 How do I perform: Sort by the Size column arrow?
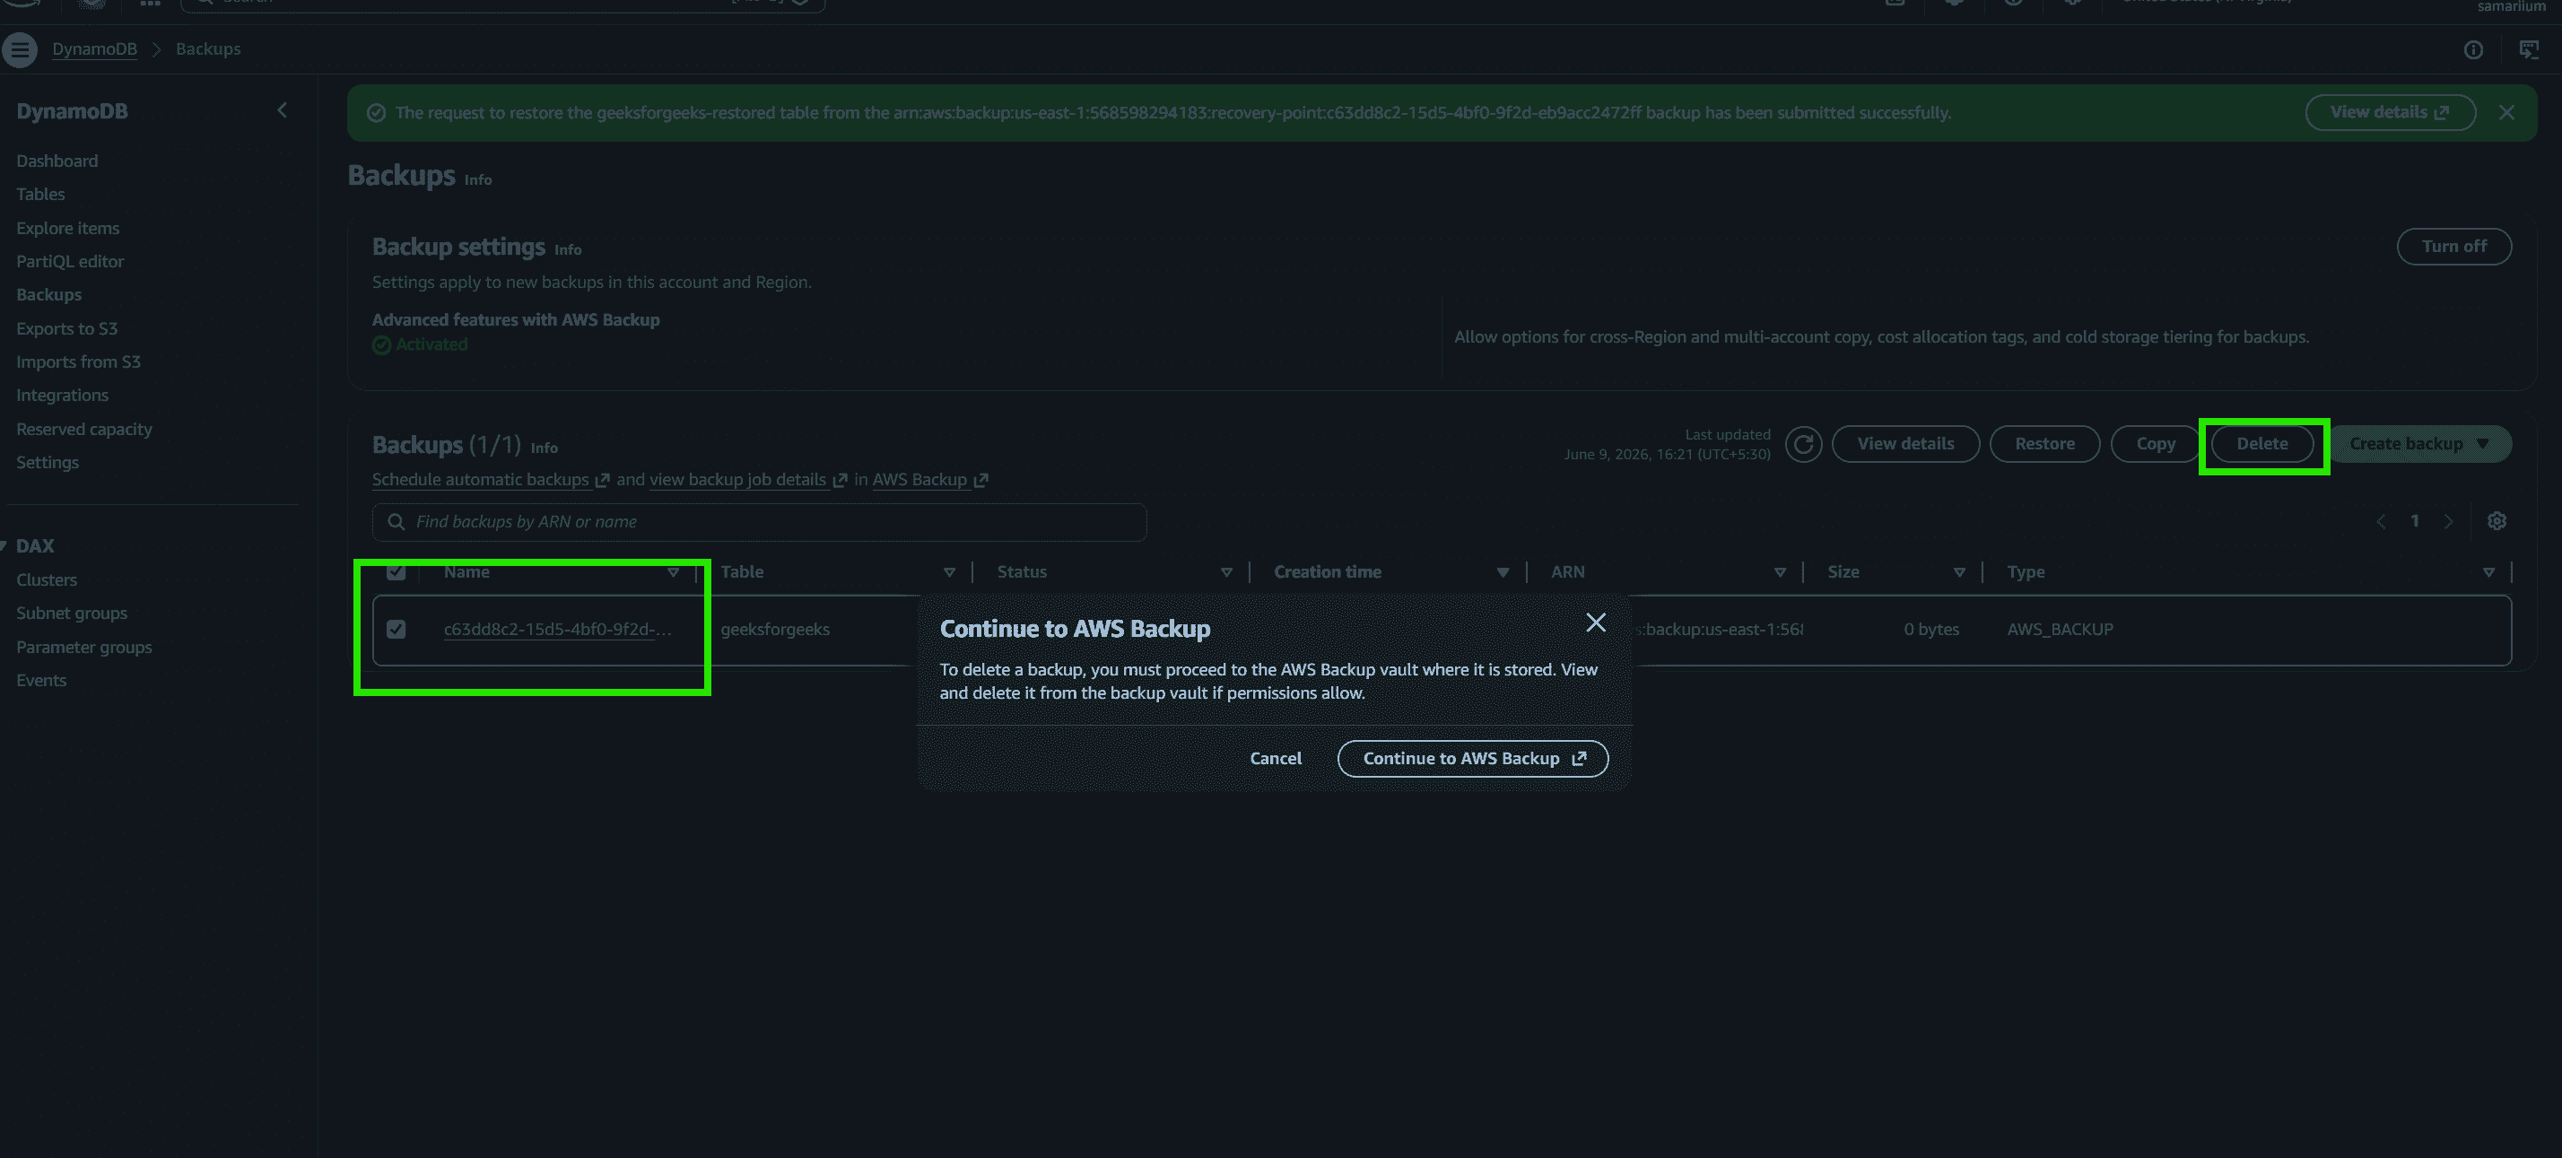(x=1959, y=572)
